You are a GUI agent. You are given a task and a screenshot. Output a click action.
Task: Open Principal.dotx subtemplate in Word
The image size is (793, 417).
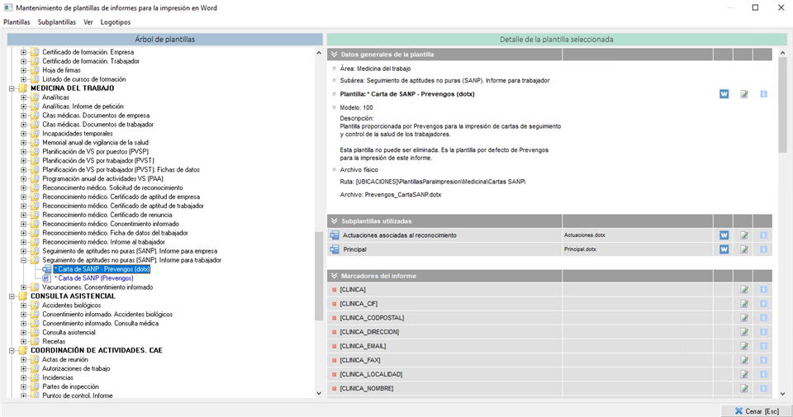724,249
